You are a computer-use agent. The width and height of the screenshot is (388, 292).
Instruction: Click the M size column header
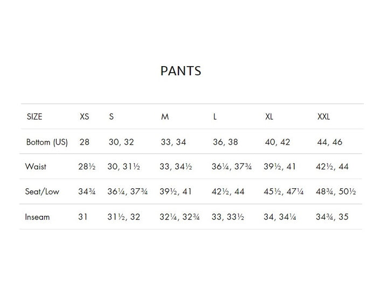165,117
